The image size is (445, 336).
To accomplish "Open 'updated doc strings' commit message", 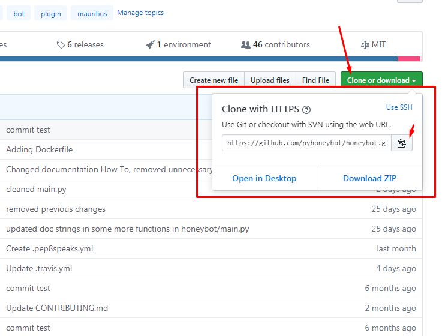I will (x=127, y=229).
